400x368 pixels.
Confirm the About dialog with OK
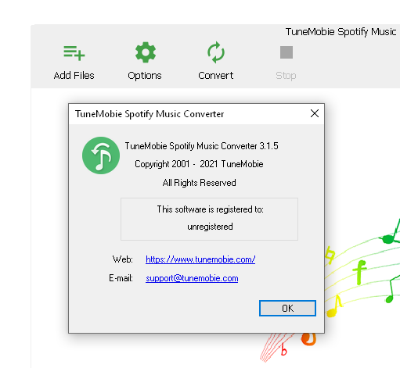287,309
